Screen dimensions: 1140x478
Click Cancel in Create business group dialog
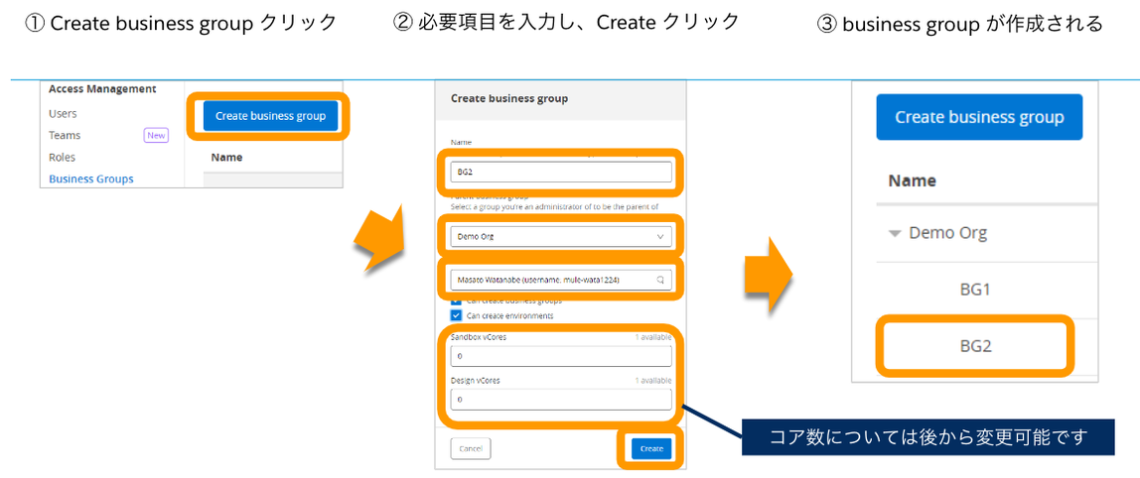click(x=471, y=449)
